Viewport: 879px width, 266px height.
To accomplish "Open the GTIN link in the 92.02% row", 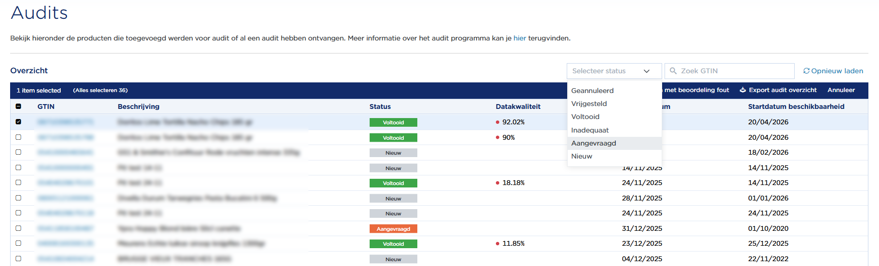I will point(65,122).
